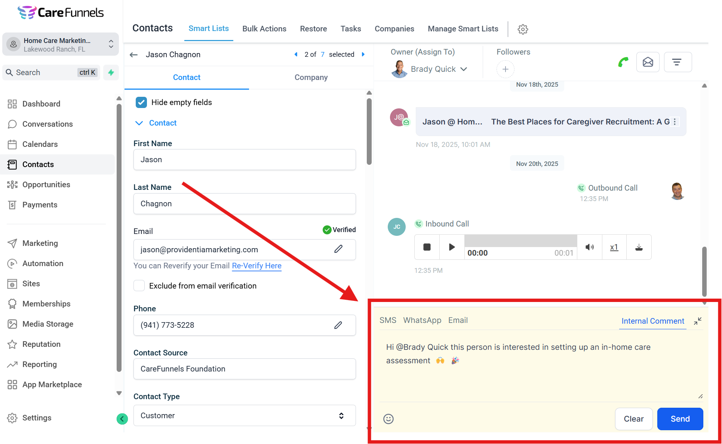Screen dimensions: 722x444
Task: Open the emoji picker smiley icon
Action: (x=388, y=419)
